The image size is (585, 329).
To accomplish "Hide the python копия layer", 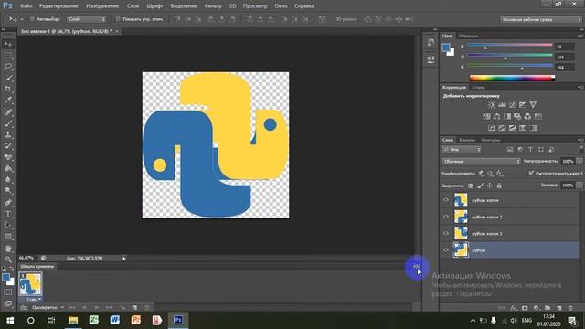I will (x=446, y=200).
